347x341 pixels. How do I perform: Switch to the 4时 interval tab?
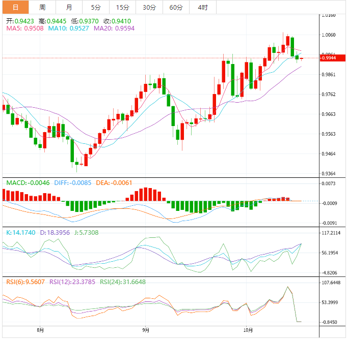coord(202,7)
